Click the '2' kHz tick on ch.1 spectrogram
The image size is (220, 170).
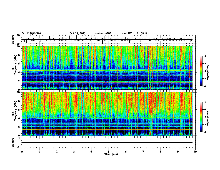pyautogui.click(x=19, y=81)
